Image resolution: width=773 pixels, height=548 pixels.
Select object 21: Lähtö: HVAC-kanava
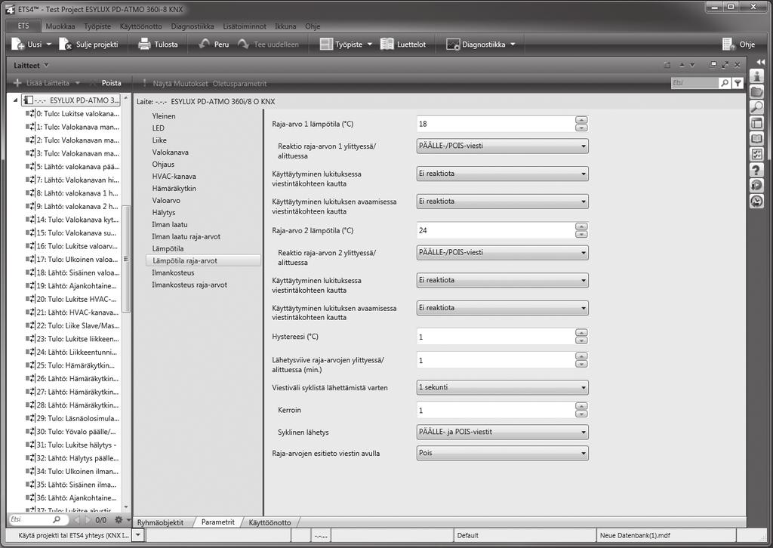tap(72, 312)
